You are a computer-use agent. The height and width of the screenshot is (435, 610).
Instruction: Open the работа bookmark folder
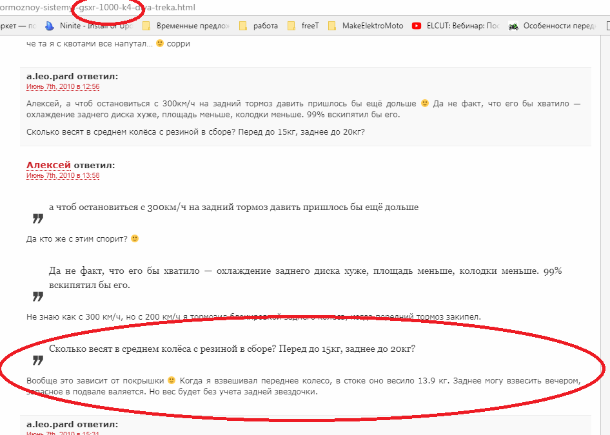point(259,26)
